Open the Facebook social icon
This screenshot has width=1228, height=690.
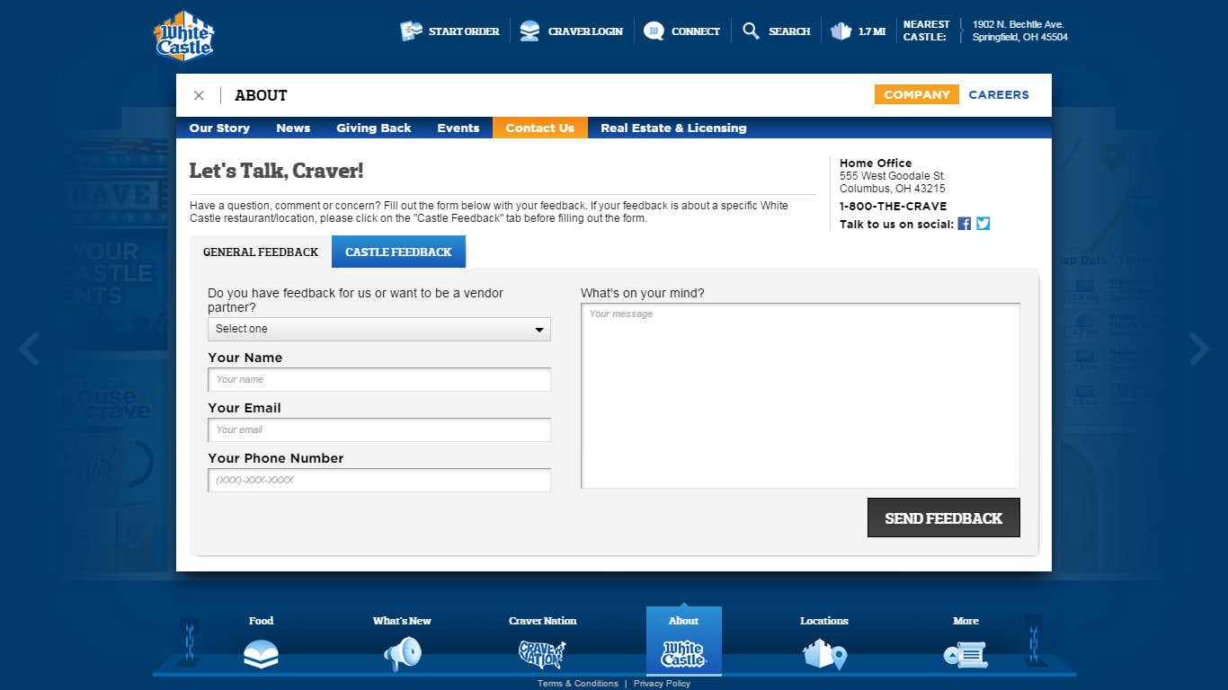[x=964, y=224]
